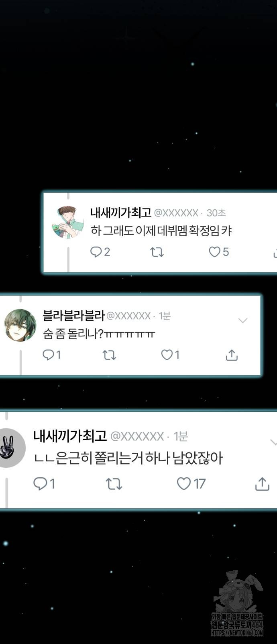
Task: Visit 블라블라블라 username link
Action: click(x=73, y=316)
